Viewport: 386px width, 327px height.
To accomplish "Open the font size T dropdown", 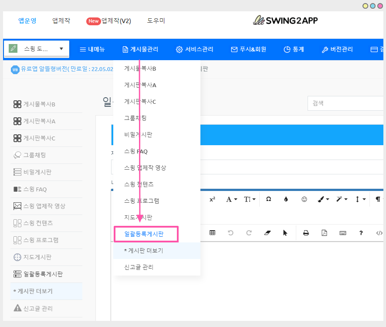I will 250,199.
